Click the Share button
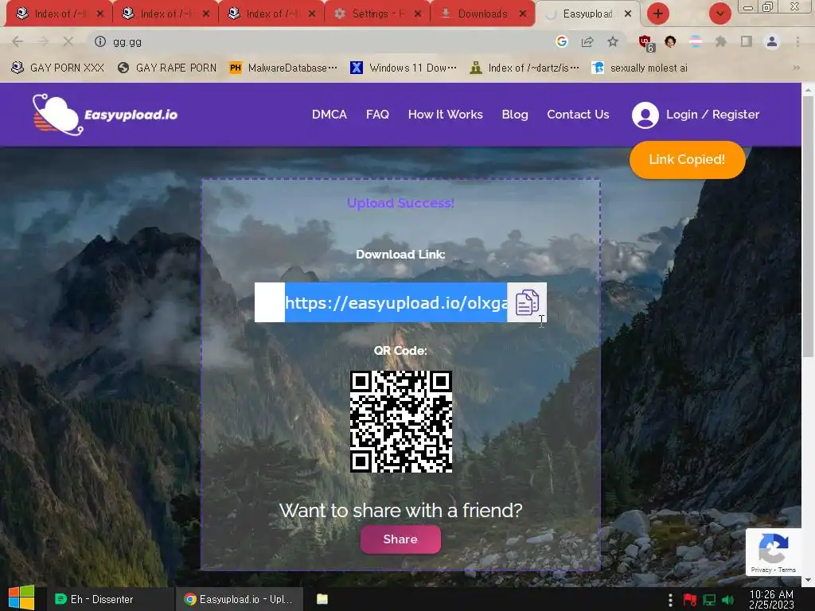815x611 pixels. [x=400, y=539]
